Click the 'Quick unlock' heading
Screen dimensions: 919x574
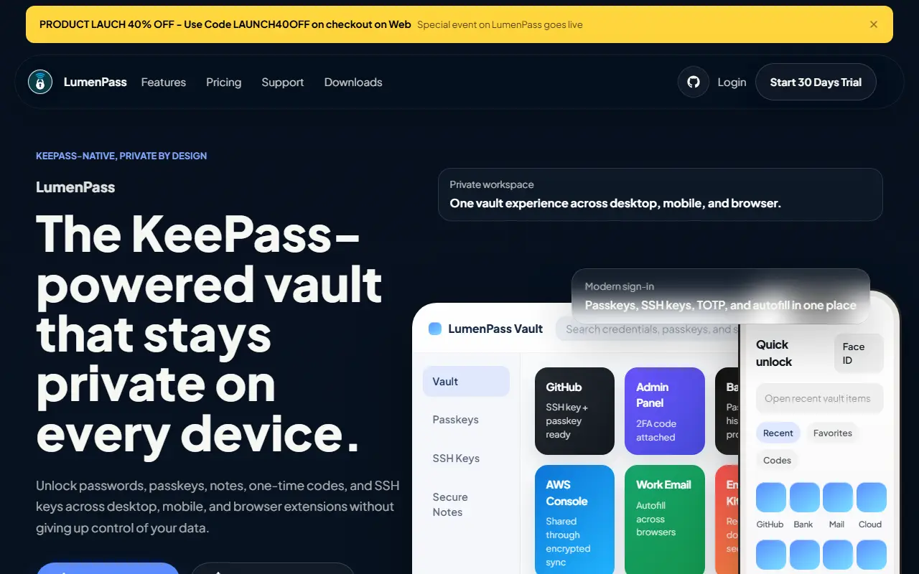click(x=774, y=353)
